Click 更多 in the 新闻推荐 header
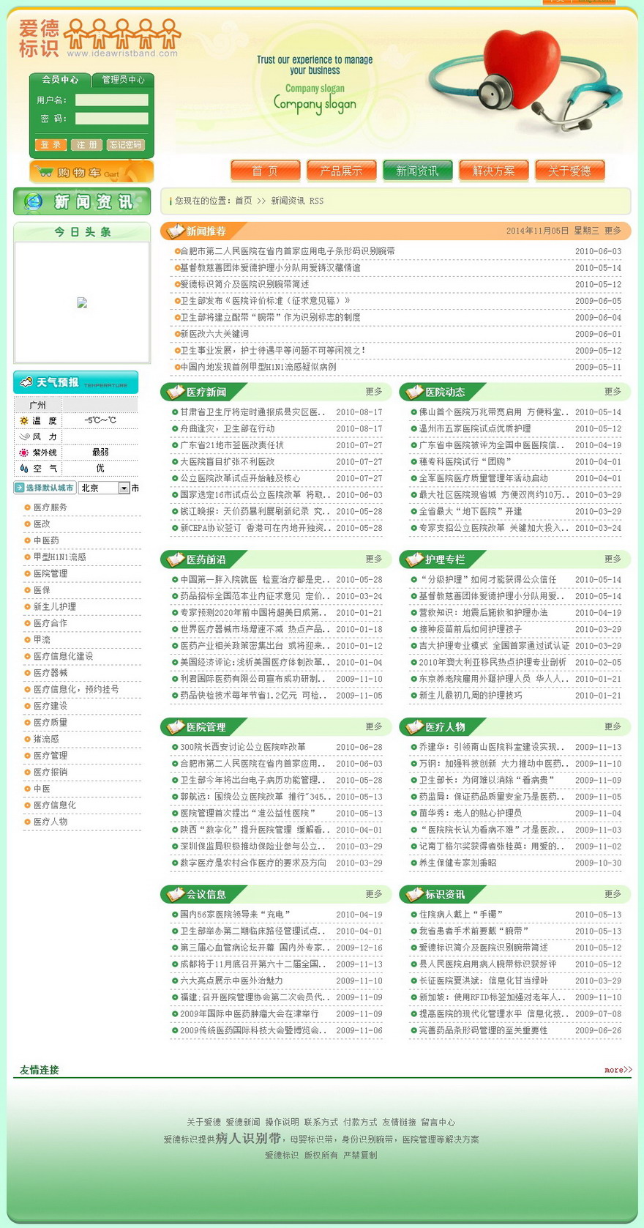 tap(613, 231)
